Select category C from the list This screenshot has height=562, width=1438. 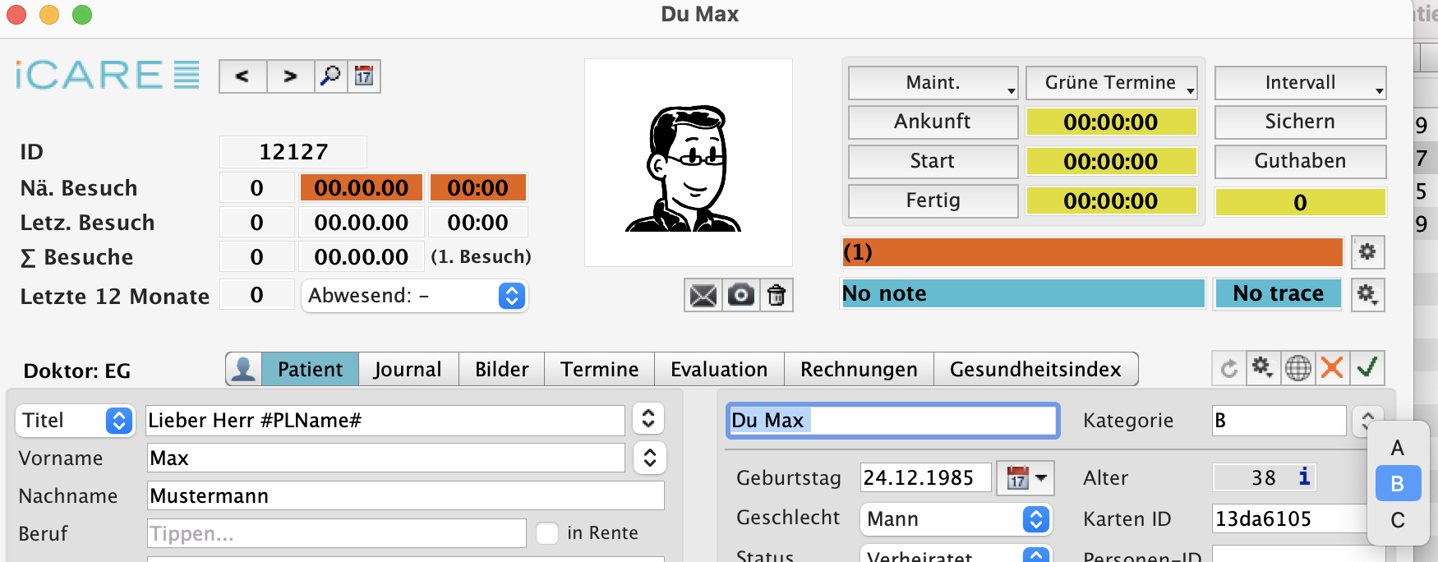tap(1397, 521)
